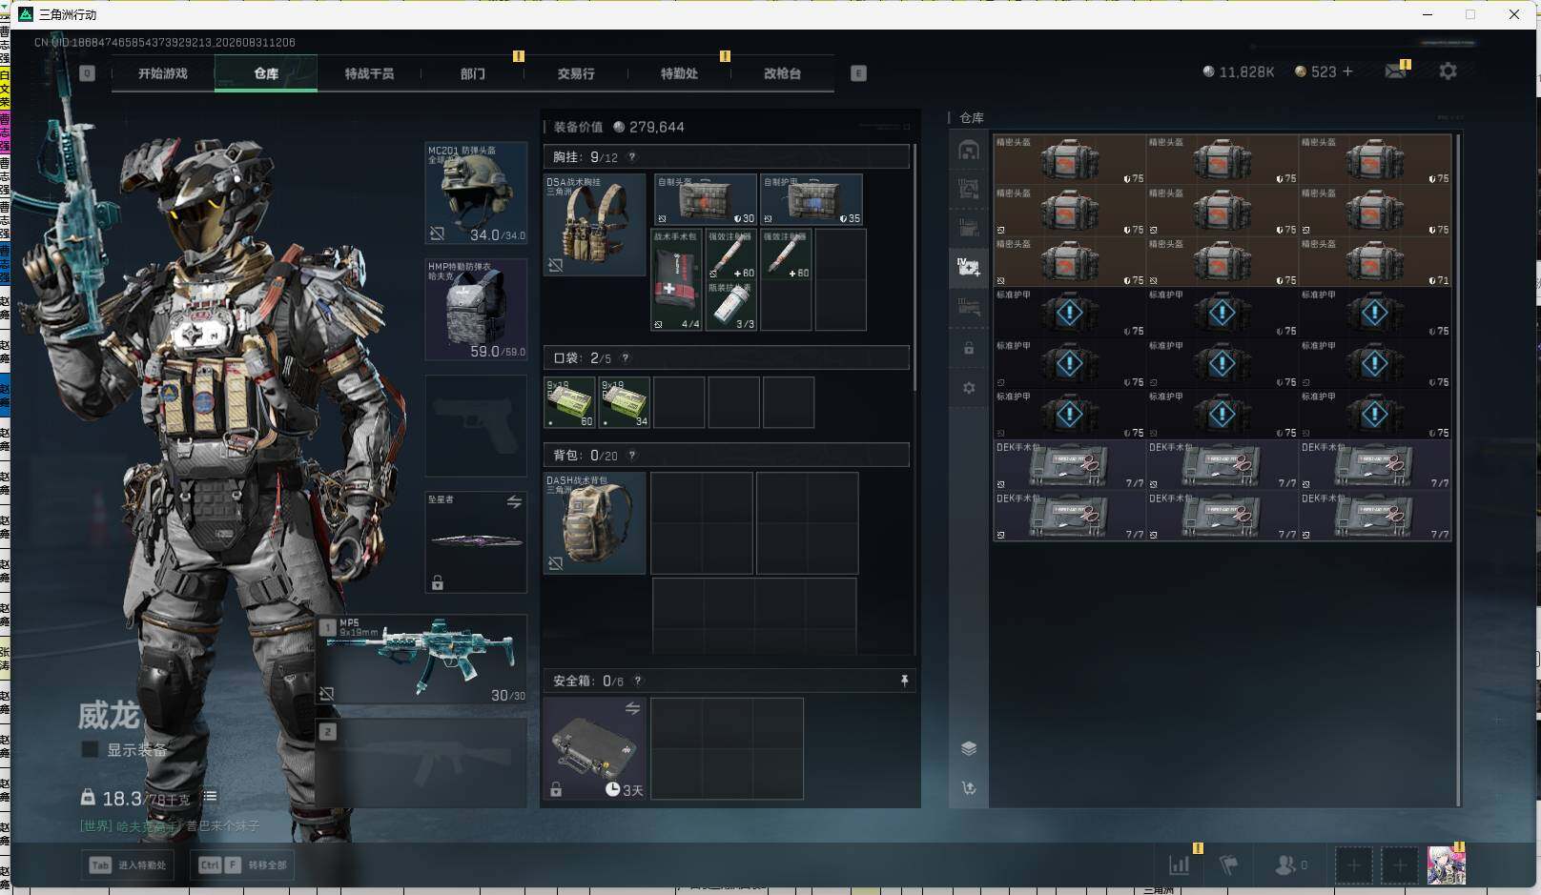
Task: Open the stash sidebar gear icon
Action: (969, 388)
